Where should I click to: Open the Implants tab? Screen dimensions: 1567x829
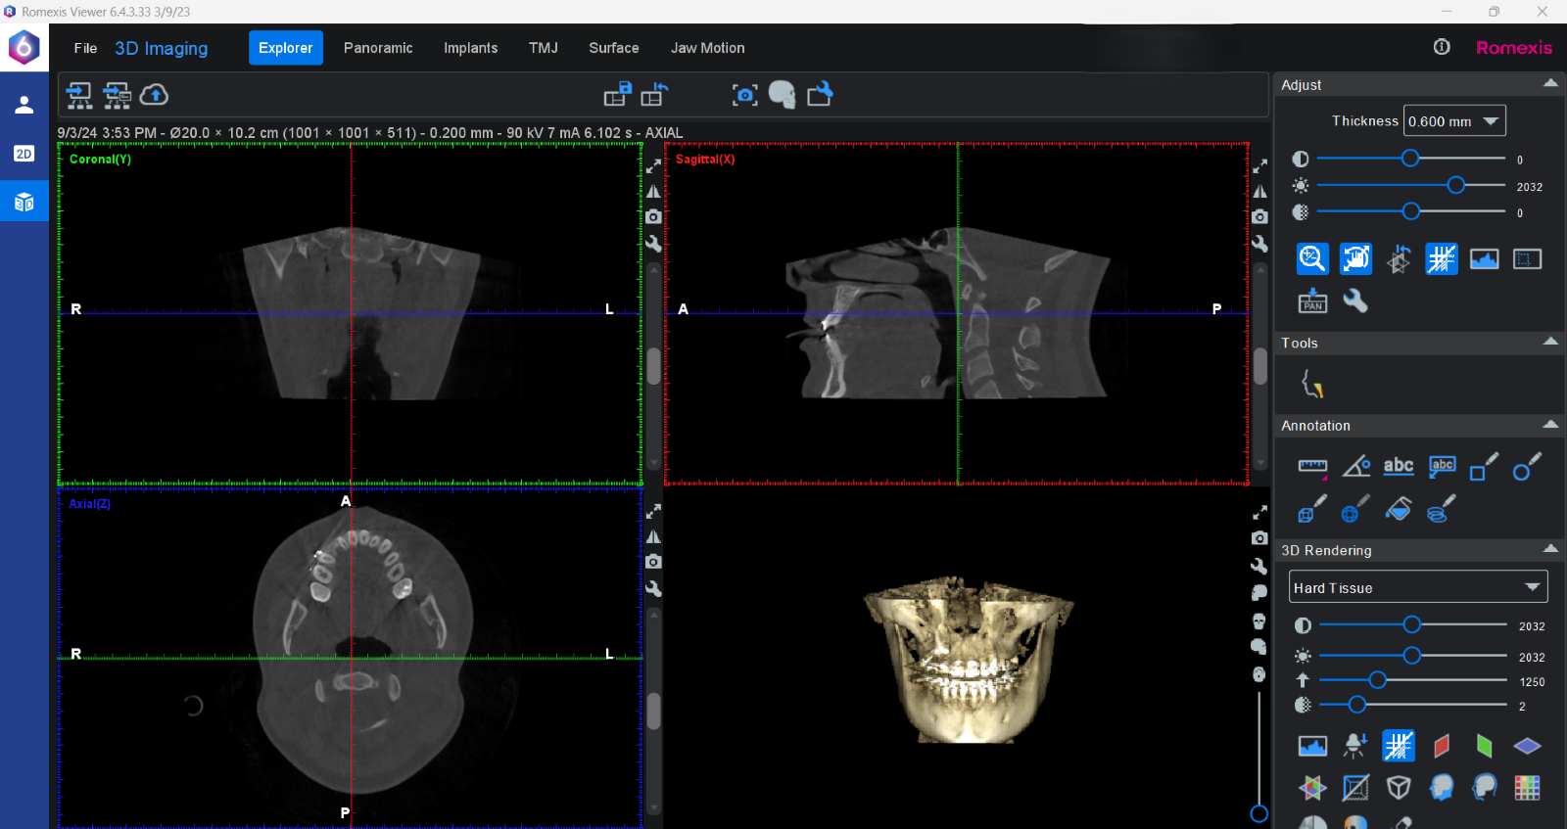(x=470, y=48)
